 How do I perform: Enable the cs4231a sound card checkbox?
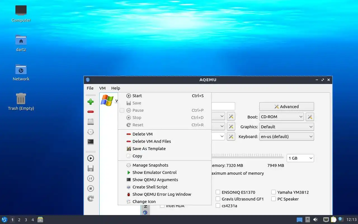point(218,206)
